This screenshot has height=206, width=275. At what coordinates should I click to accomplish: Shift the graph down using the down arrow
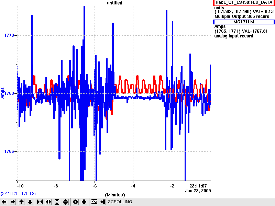pyautogui.click(x=30, y=202)
